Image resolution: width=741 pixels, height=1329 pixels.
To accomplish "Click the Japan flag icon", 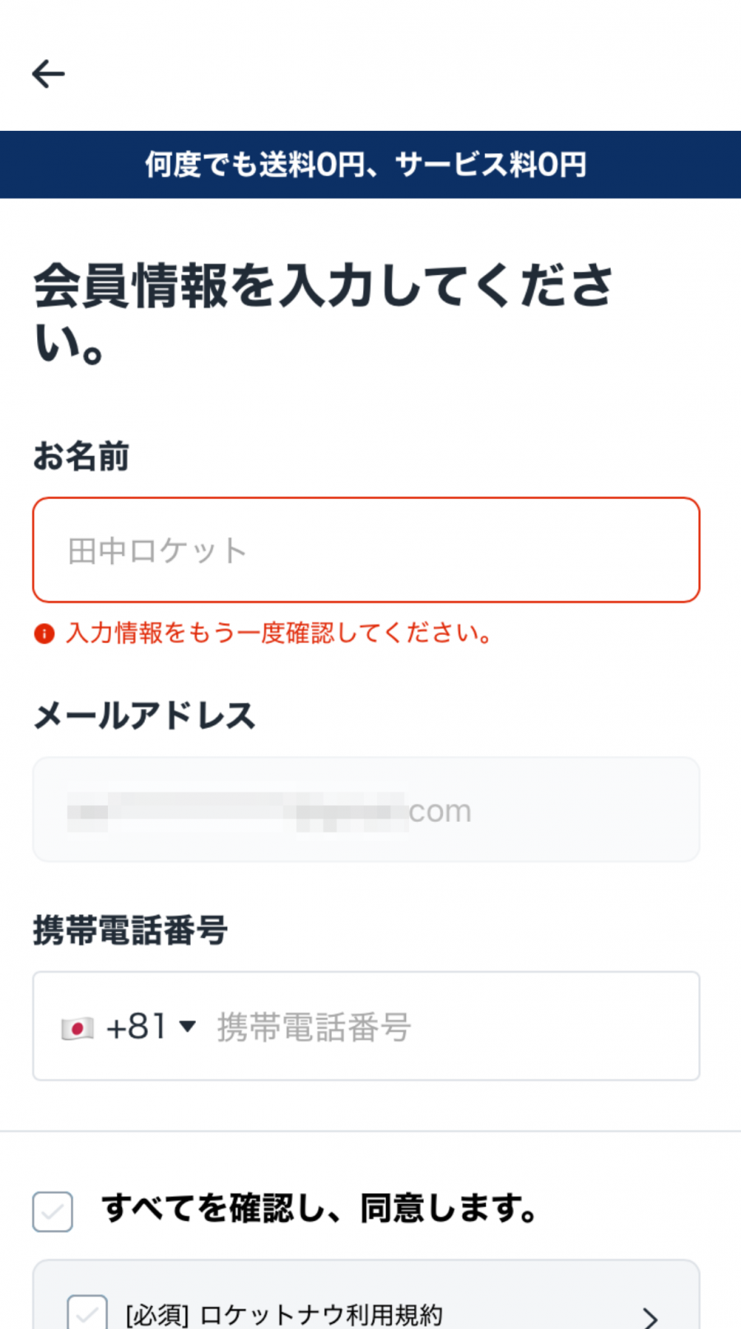I will [77, 1028].
